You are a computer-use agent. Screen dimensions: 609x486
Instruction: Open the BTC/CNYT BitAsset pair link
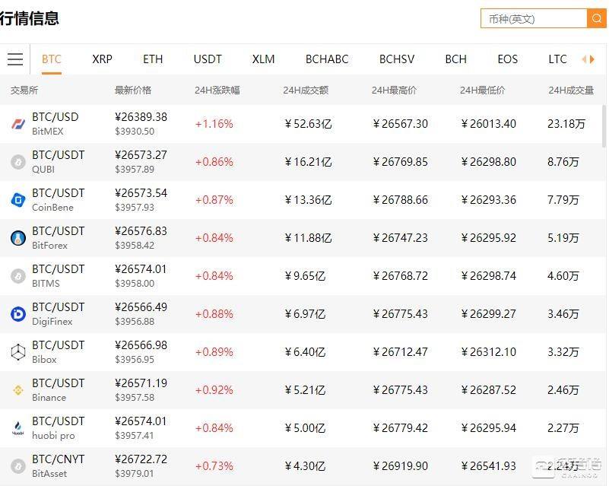[x=58, y=459]
